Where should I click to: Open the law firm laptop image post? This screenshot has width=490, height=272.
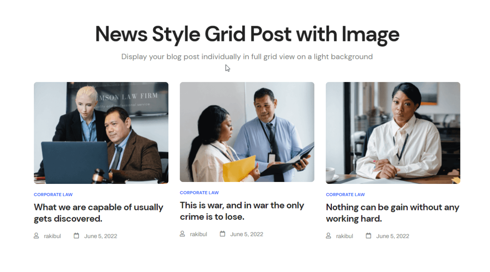point(101,133)
